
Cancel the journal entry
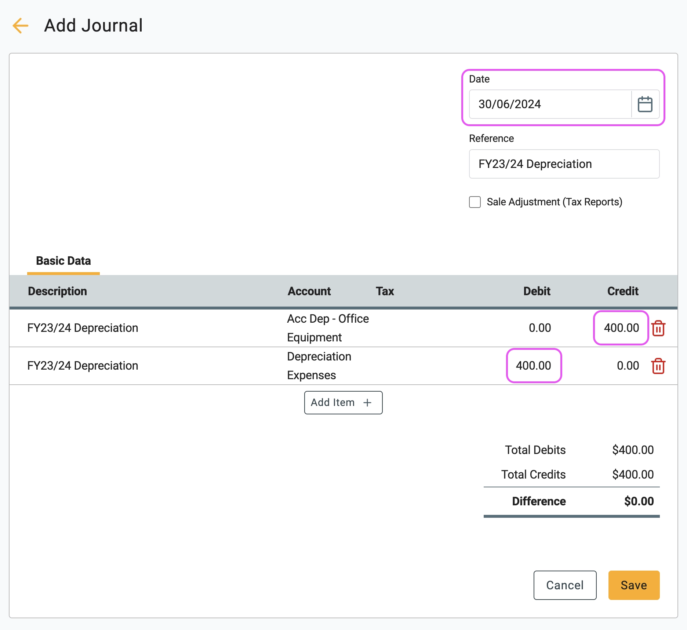tap(565, 585)
